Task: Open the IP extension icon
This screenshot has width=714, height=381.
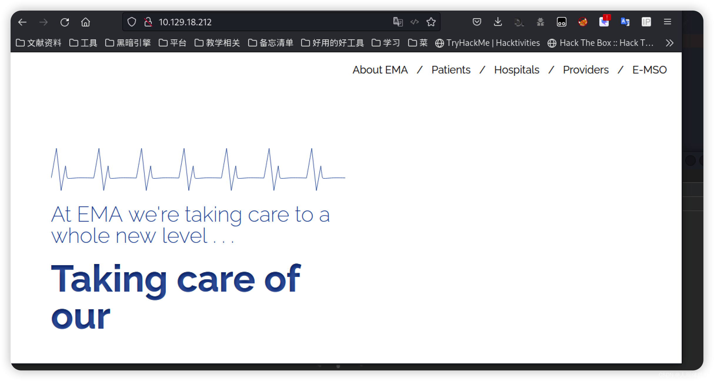Action: (646, 22)
